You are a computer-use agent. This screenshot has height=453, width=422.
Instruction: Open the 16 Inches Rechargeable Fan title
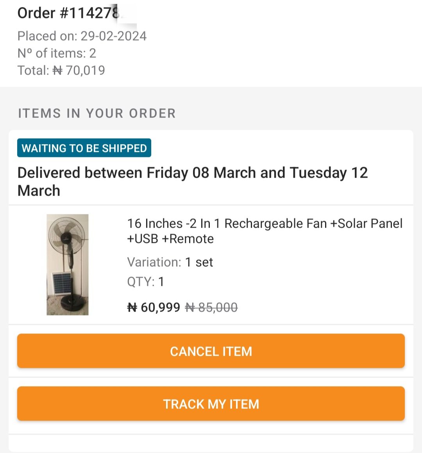(x=265, y=231)
